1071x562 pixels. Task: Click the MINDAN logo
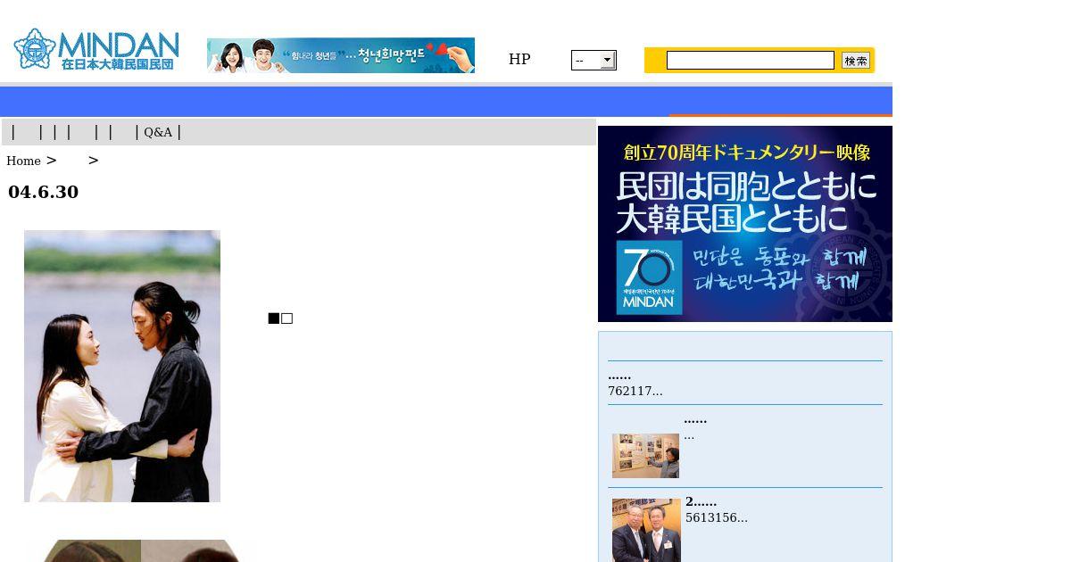(96, 49)
